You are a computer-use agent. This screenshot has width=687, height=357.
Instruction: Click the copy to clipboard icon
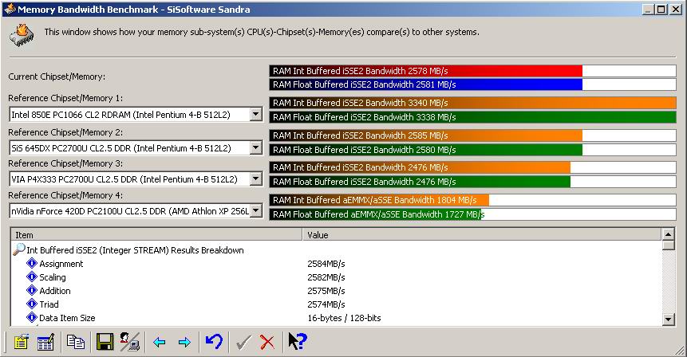click(76, 342)
